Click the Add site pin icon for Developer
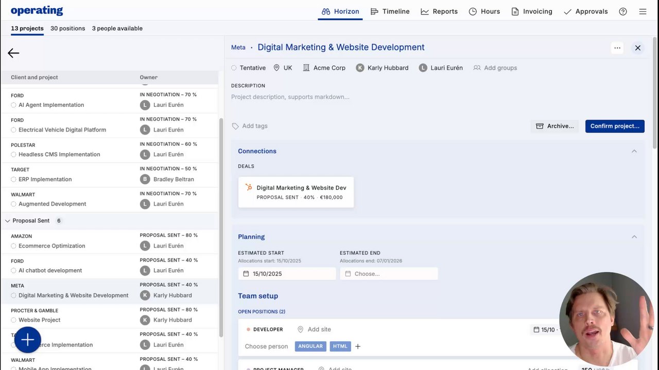659x370 pixels. pos(301,329)
